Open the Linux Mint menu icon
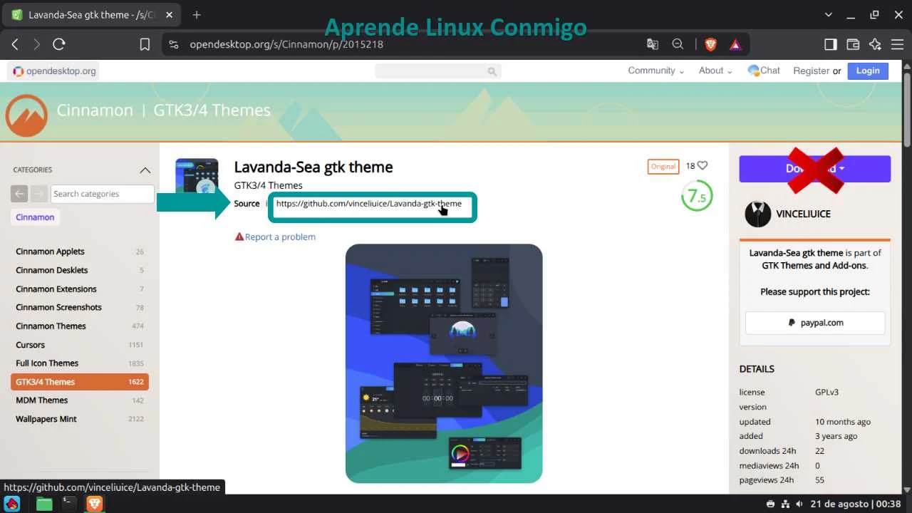 click(x=12, y=504)
